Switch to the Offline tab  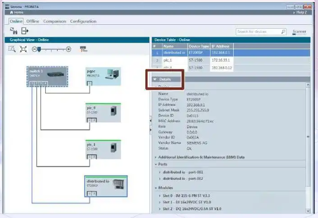tap(33, 21)
